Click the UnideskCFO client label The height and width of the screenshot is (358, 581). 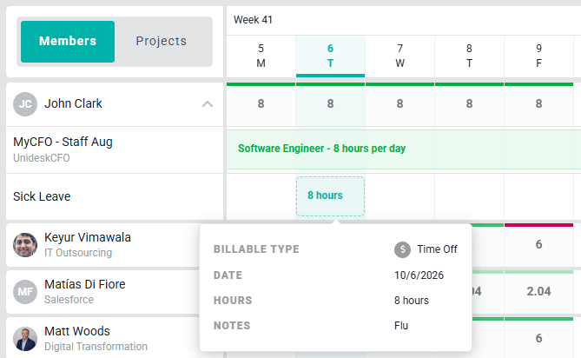42,158
